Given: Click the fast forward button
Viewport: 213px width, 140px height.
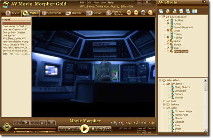Looking at the screenshot, I should pyautogui.click(x=108, y=129).
